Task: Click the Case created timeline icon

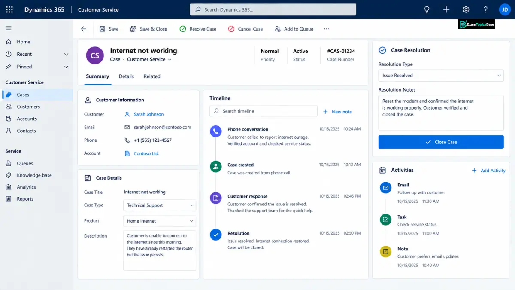Action: tap(215, 167)
